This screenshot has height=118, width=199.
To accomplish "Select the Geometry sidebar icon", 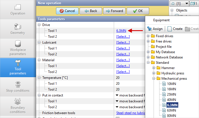I will point(18,29).
